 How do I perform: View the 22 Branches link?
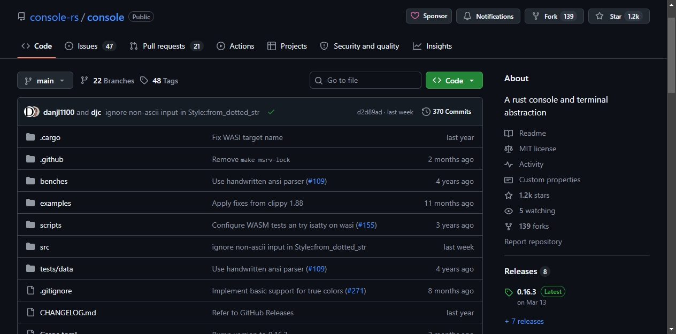click(107, 81)
